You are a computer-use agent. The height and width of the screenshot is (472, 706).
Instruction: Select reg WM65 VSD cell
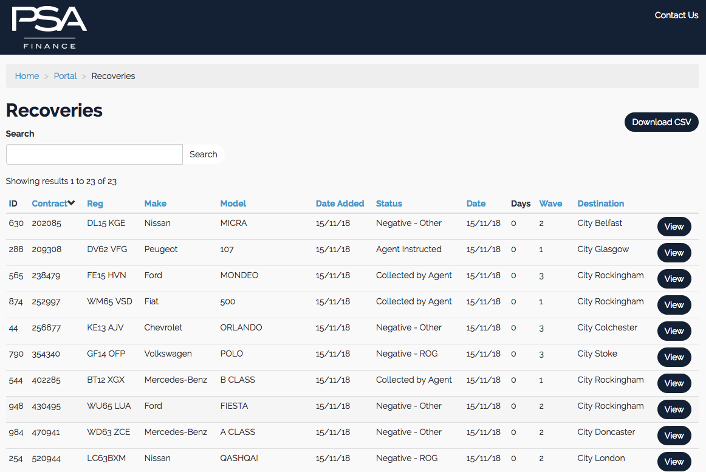pos(110,301)
